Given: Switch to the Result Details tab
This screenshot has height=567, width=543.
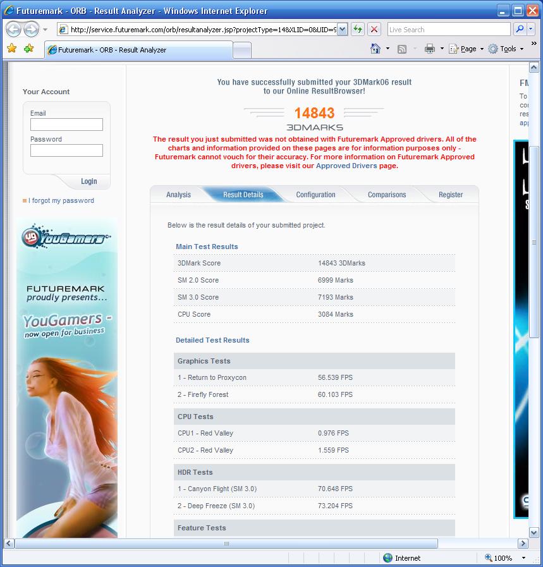Looking at the screenshot, I should click(243, 195).
